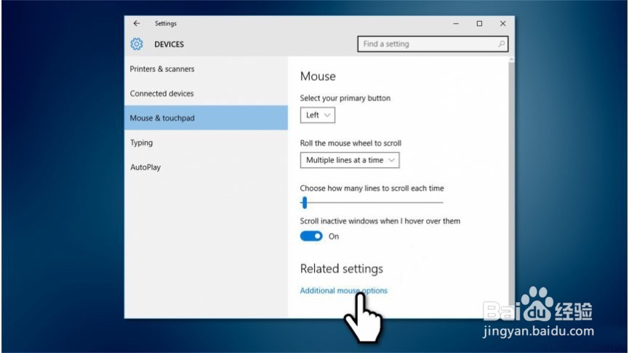629x353 pixels.
Task: Maximize the Settings window
Action: 479,24
